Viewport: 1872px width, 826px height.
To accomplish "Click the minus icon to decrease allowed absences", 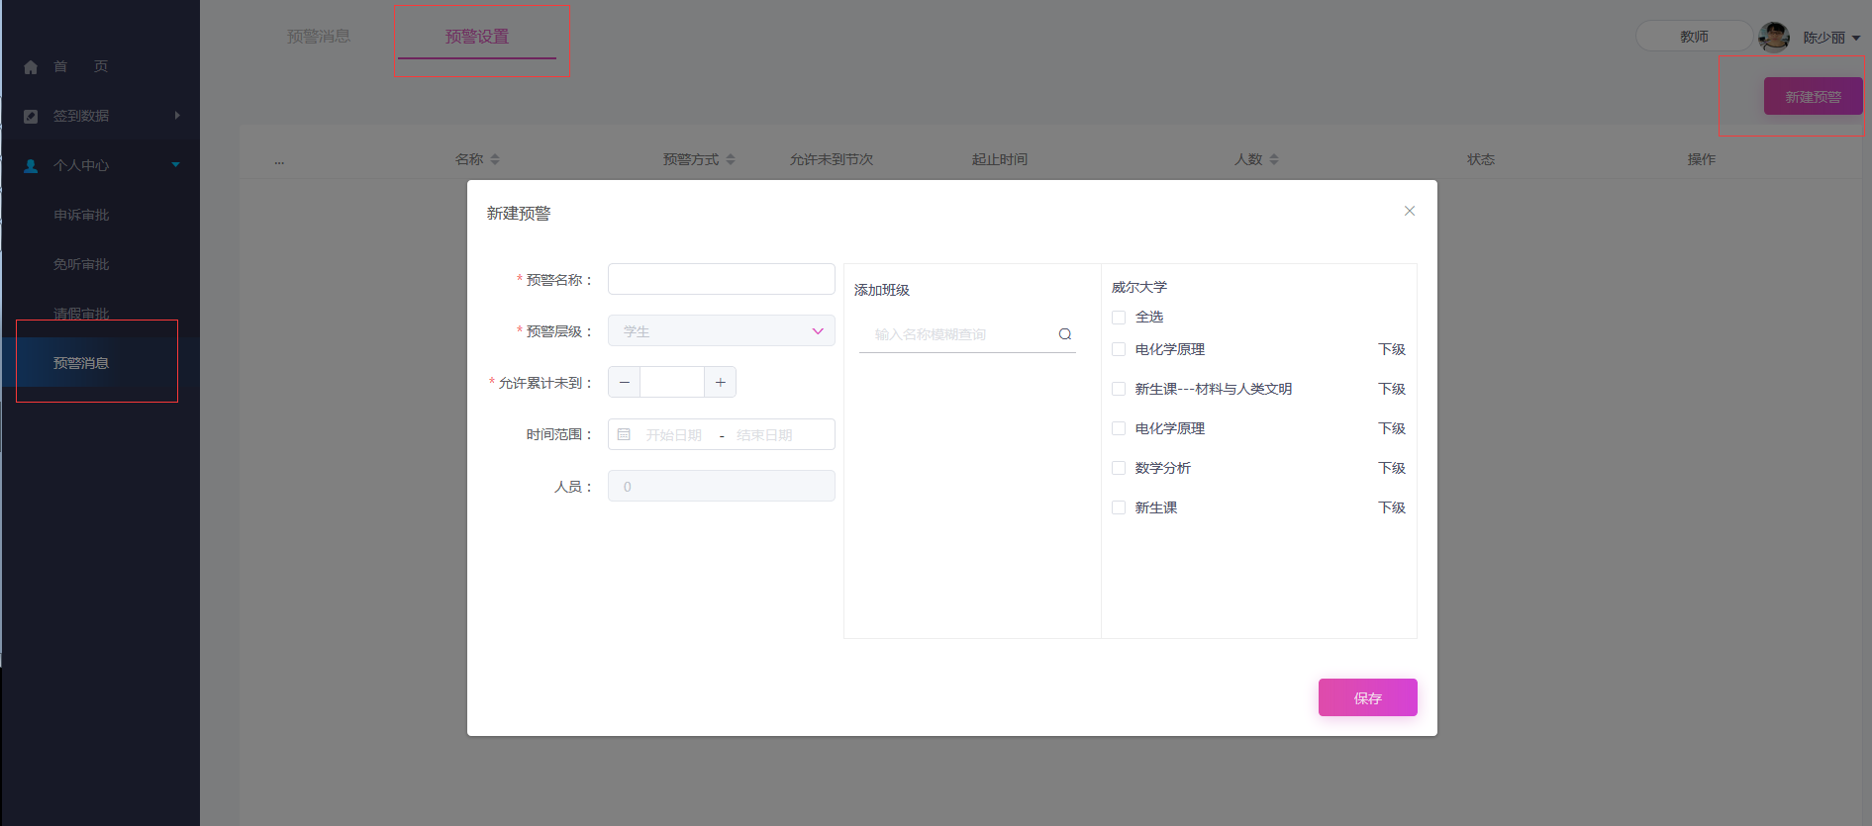I will 625,382.
